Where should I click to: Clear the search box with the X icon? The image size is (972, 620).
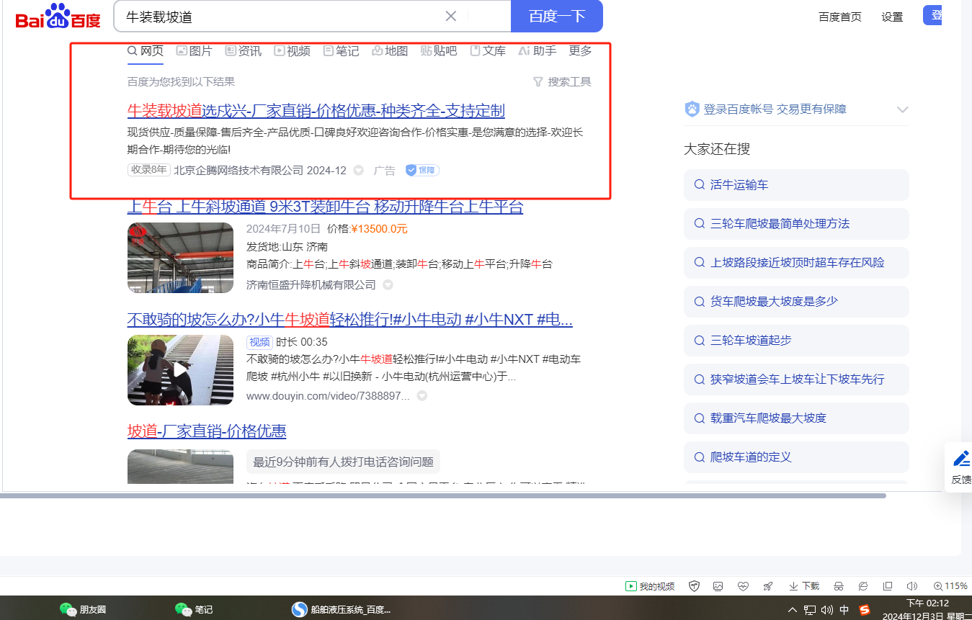coord(451,17)
